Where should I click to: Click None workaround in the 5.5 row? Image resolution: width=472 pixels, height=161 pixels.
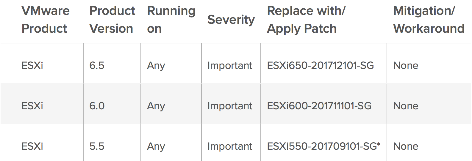click(406, 146)
